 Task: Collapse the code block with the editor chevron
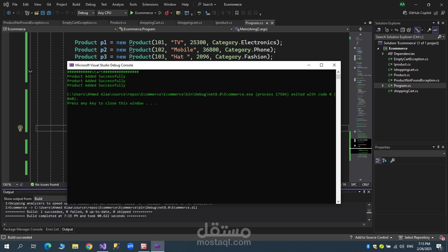click(30, 71)
